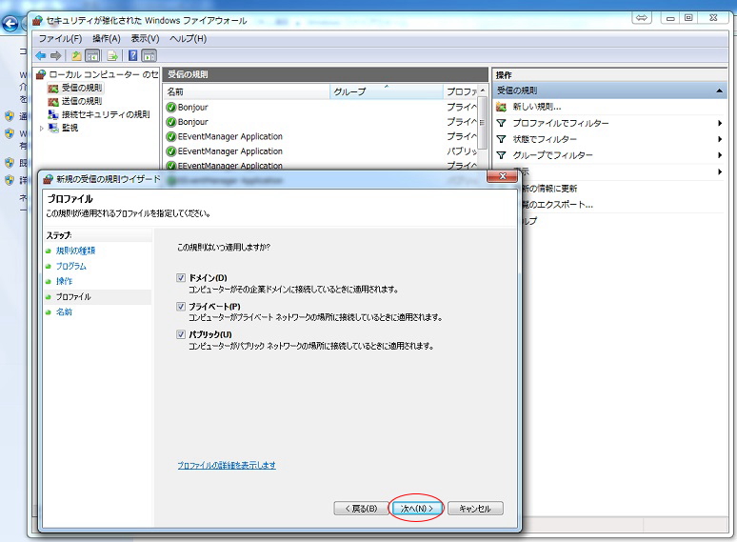Open the 状態でフィルター submenu arrow

click(x=720, y=139)
